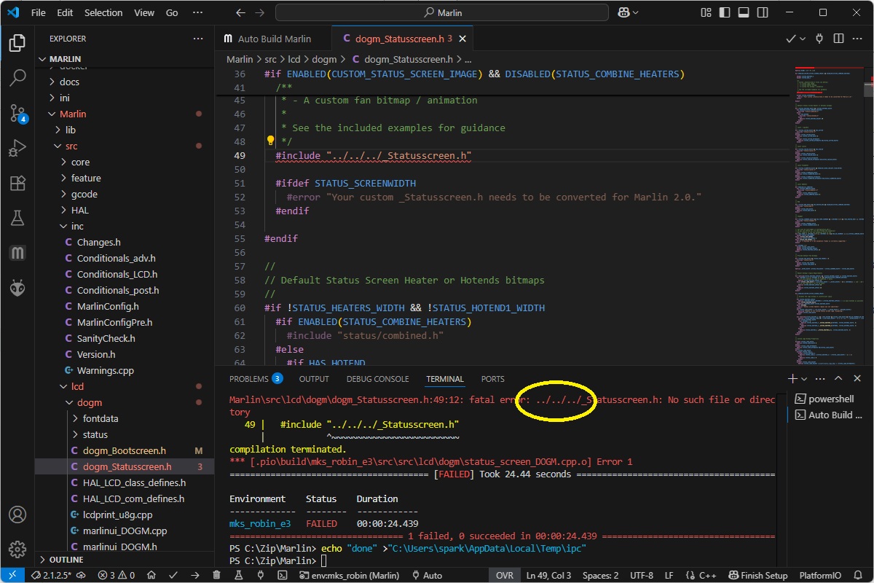
Task: Open the Go menu
Action: (172, 12)
